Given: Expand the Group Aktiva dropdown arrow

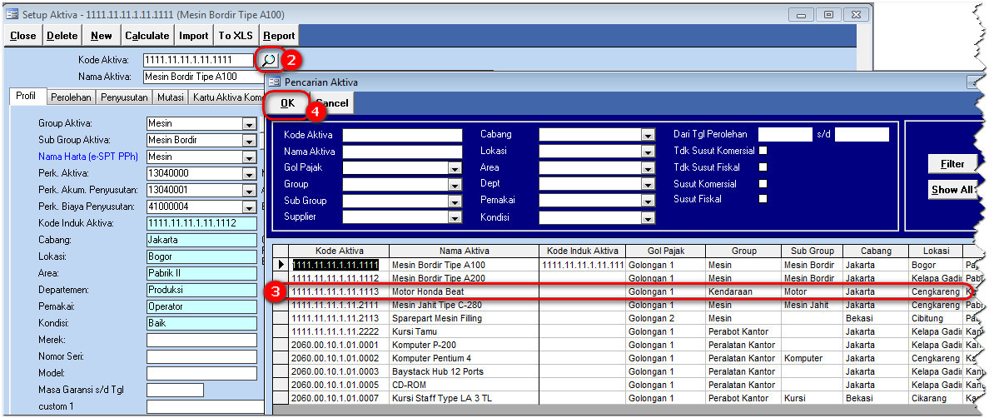Looking at the screenshot, I should [249, 124].
